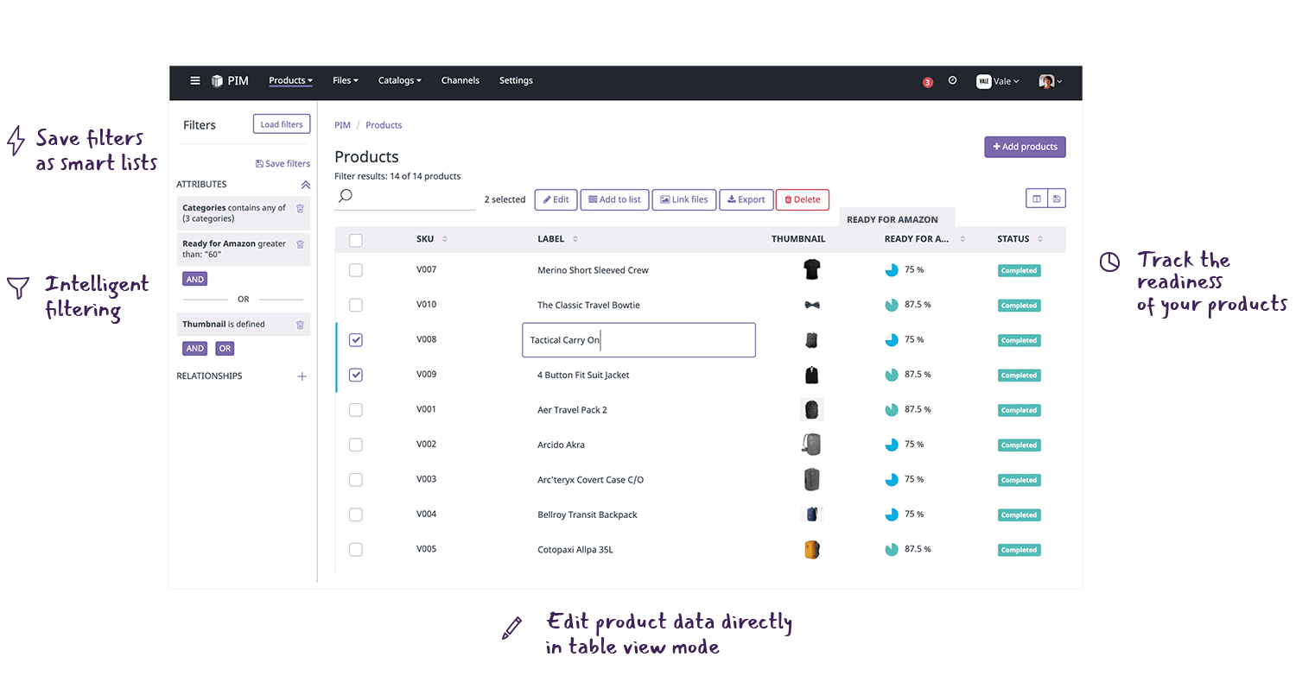
Task: Click the Load filters button
Action: coord(282,123)
